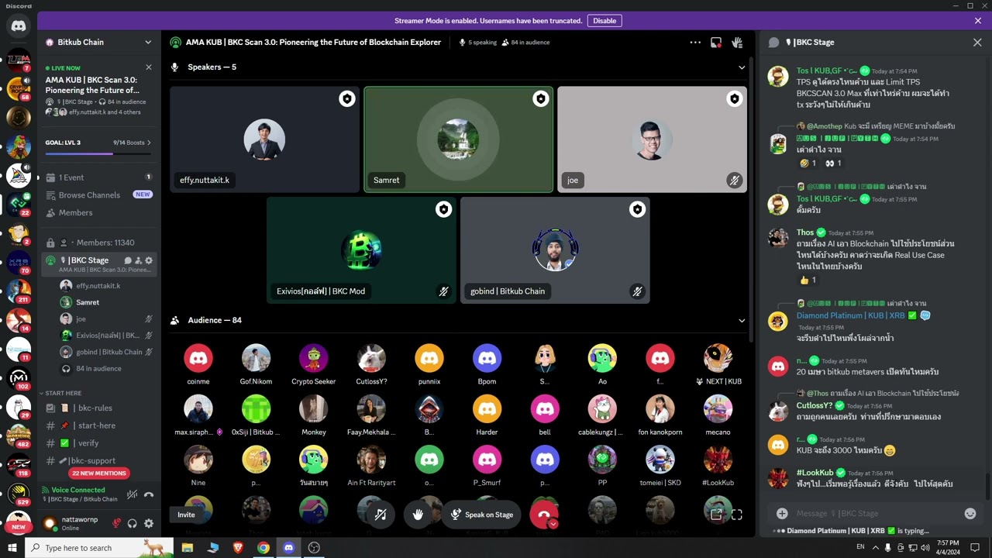
Task: Toggle the muted music-mode button on stage controls
Action: point(381,515)
